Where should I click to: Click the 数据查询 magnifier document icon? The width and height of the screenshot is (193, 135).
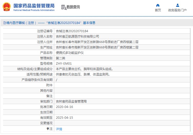click(x=63, y=7)
